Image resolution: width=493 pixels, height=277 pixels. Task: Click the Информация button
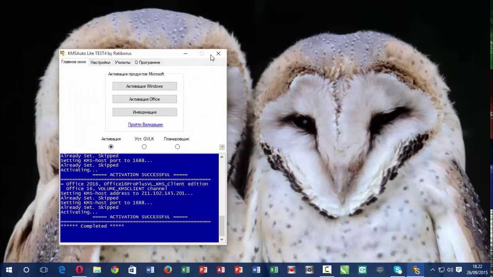point(144,112)
